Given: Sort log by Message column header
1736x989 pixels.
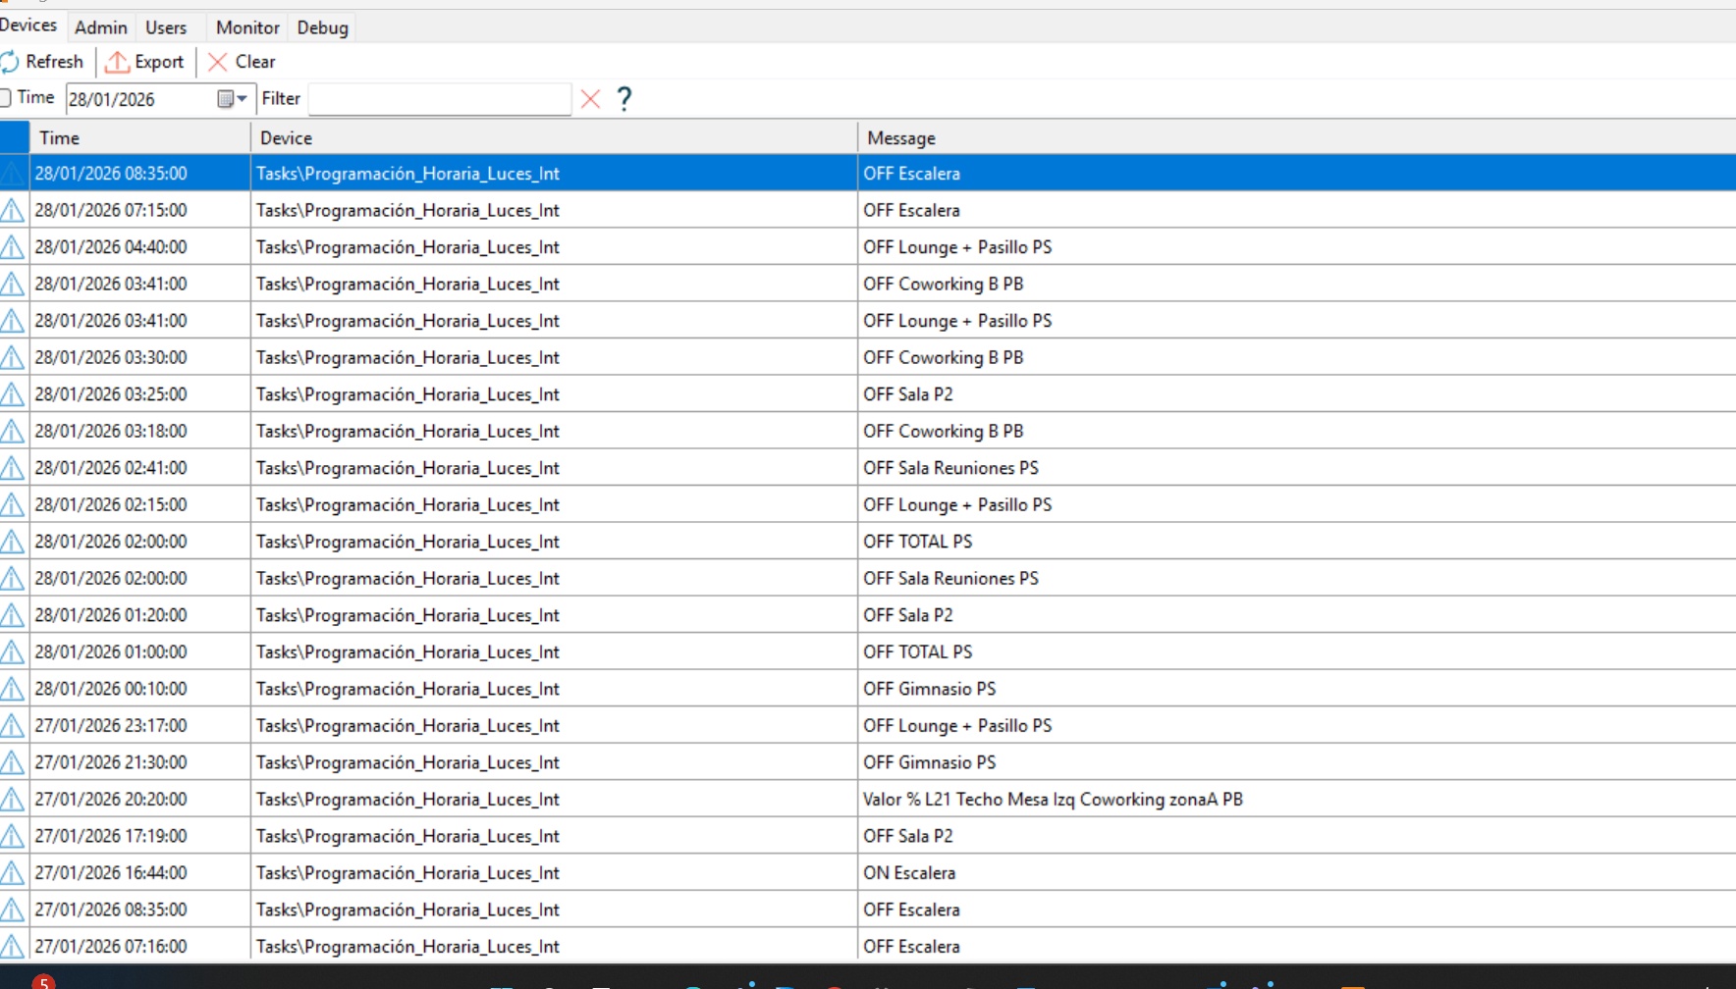Looking at the screenshot, I should tap(1296, 138).
